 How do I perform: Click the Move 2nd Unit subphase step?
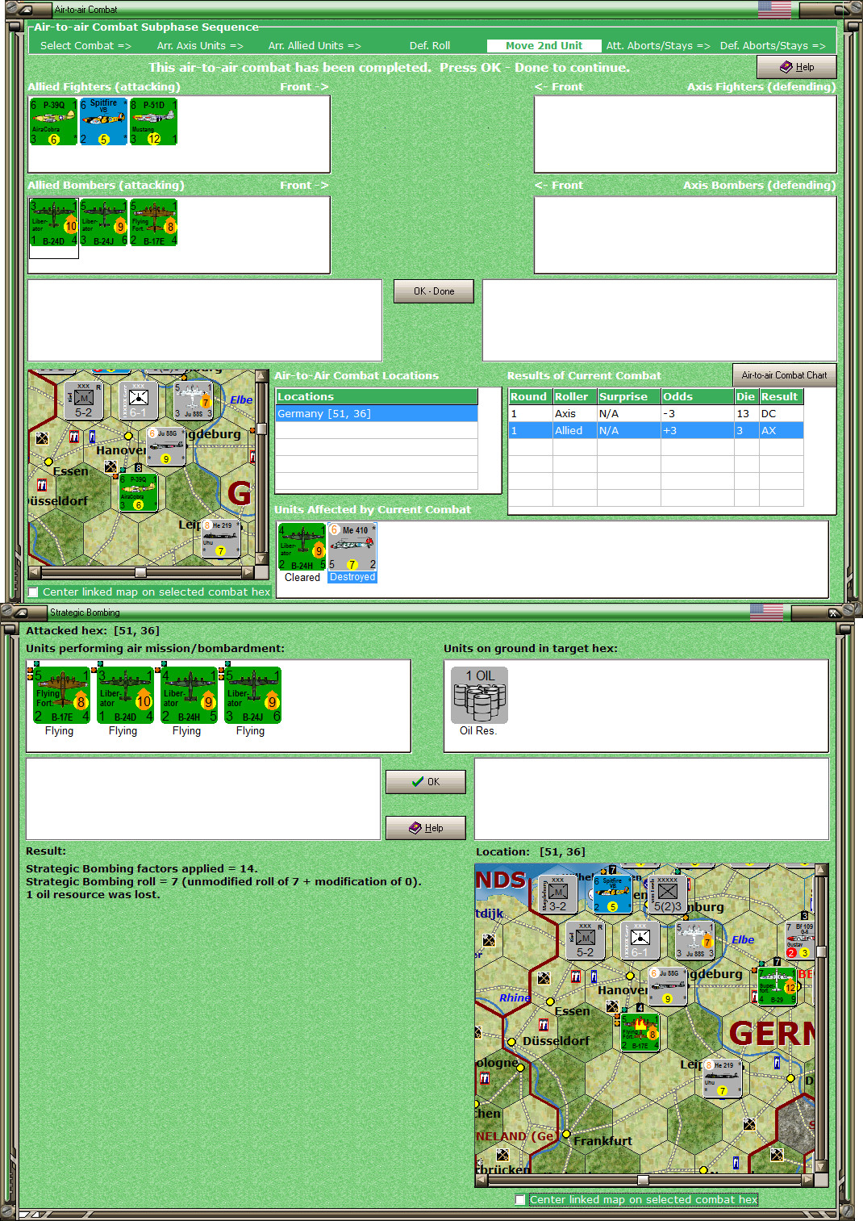pos(544,46)
